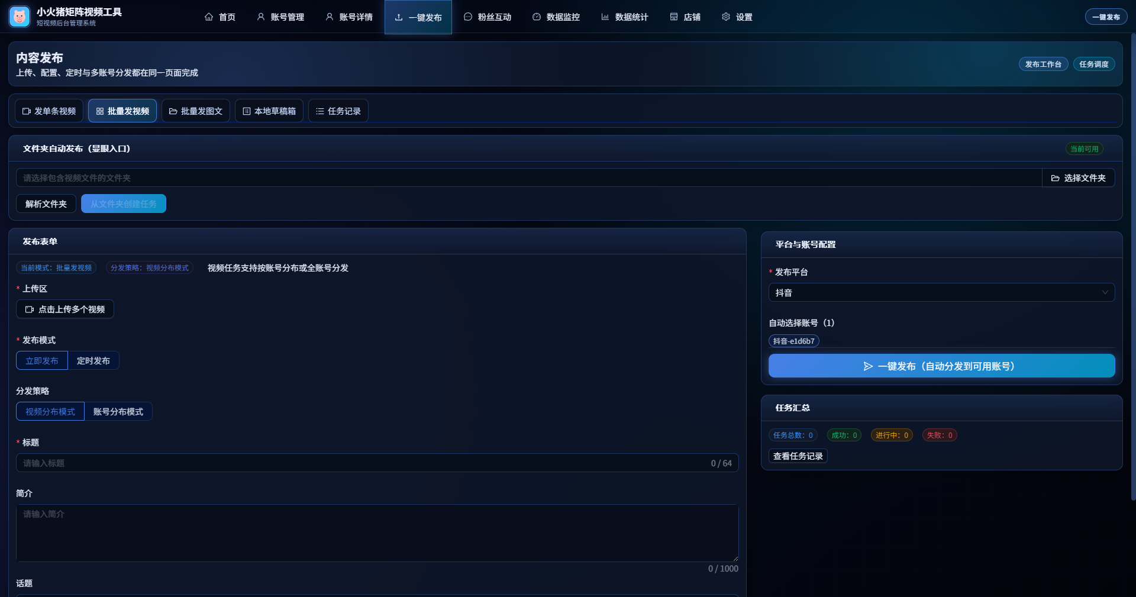The width and height of the screenshot is (1136, 597).
Task: Open the shop store icon
Action: tap(674, 17)
